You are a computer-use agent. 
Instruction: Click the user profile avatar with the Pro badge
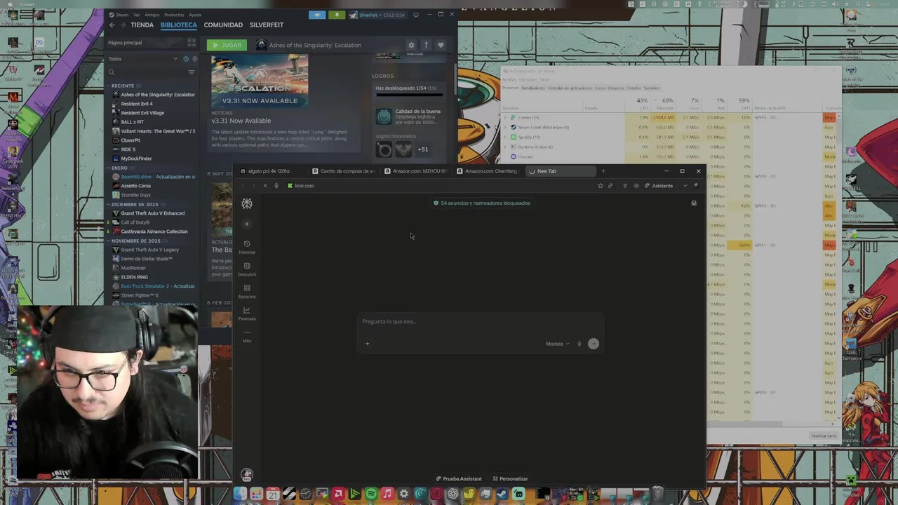tap(246, 475)
